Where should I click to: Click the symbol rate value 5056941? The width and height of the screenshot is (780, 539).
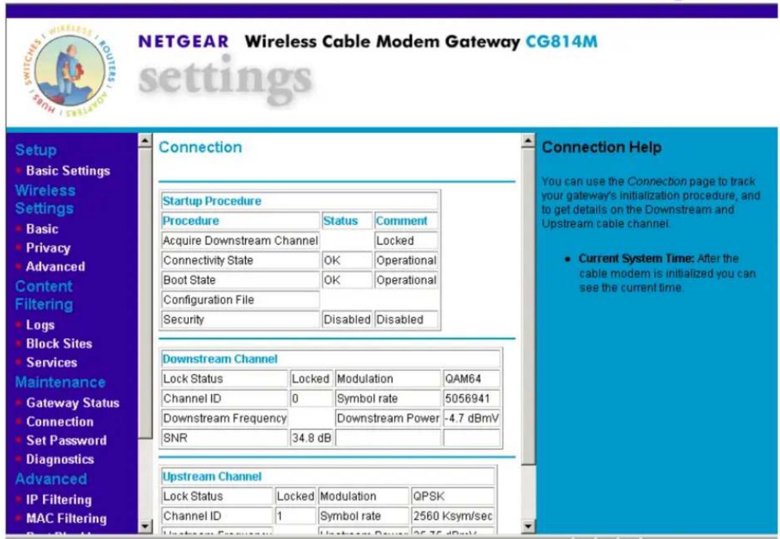471,398
